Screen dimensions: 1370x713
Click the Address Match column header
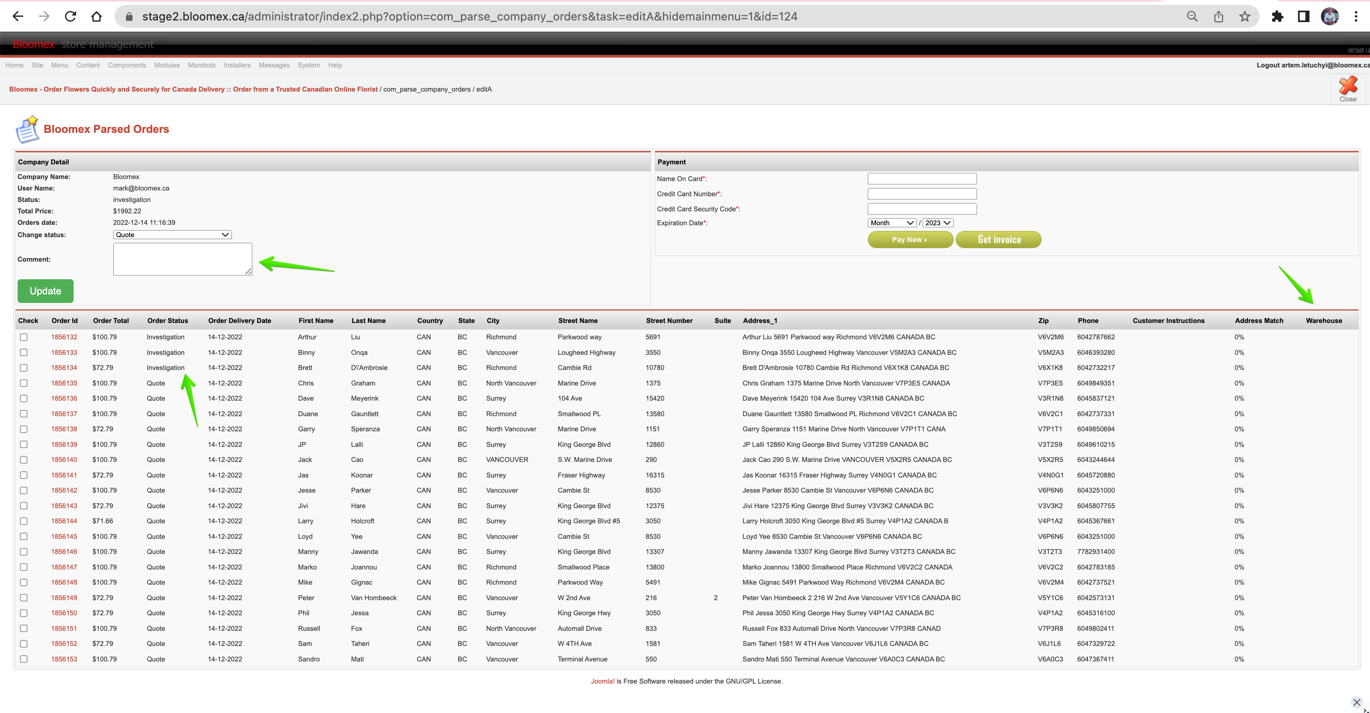(x=1259, y=321)
